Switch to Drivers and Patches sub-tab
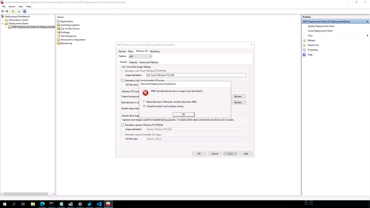 coord(149,62)
